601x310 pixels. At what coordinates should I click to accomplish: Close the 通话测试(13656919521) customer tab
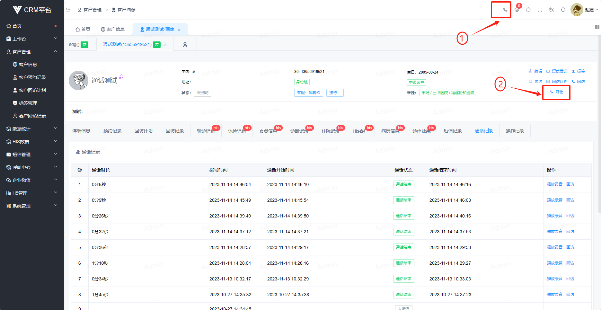pyautogui.click(x=165, y=45)
